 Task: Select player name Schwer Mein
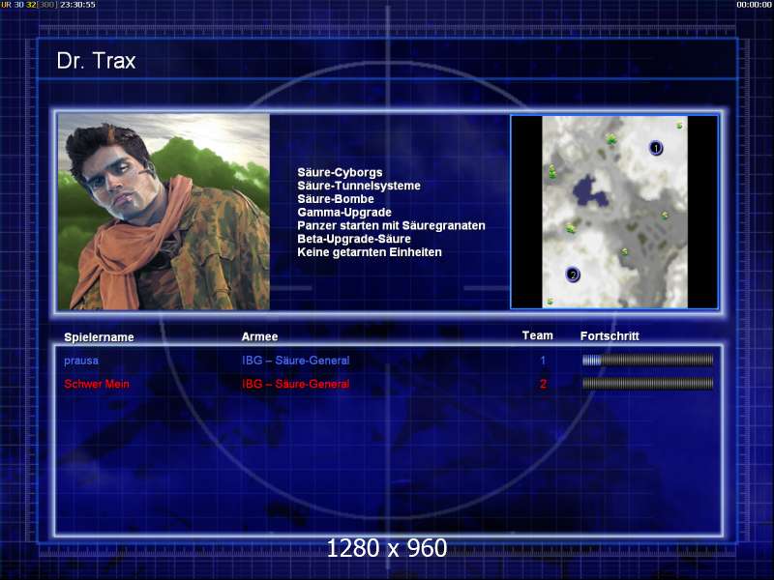[x=97, y=384]
